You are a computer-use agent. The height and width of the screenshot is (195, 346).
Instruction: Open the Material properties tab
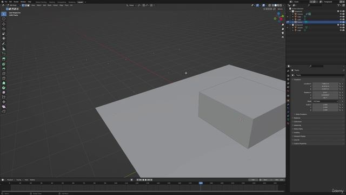(288, 123)
